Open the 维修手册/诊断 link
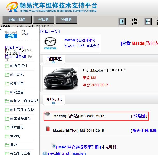The width and height of the screenshot is (158, 155). [145, 131]
